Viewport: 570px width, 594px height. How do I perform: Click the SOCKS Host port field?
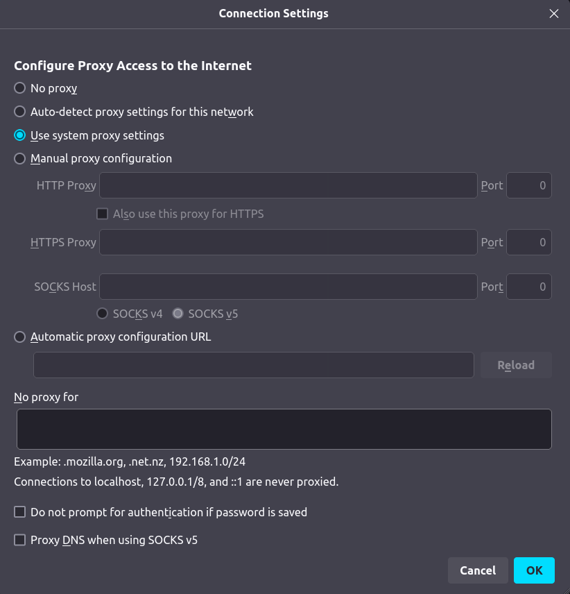529,287
